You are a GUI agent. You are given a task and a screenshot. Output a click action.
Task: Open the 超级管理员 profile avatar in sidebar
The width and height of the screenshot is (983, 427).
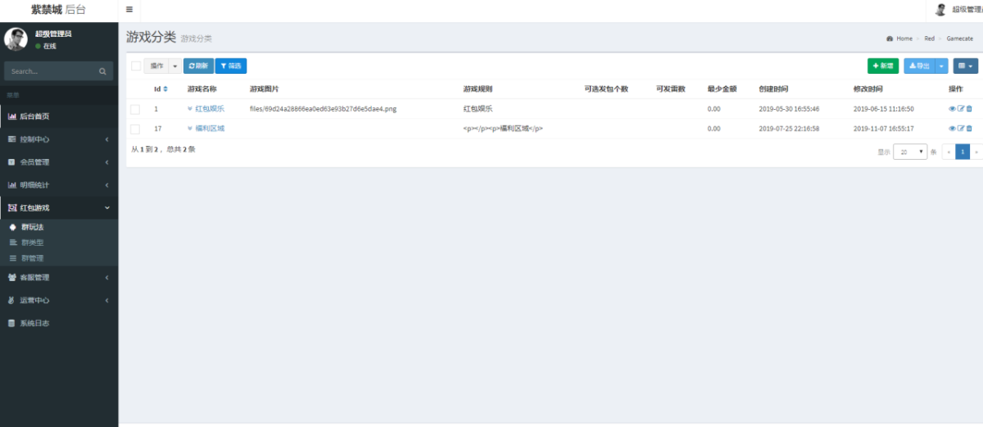pos(16,39)
